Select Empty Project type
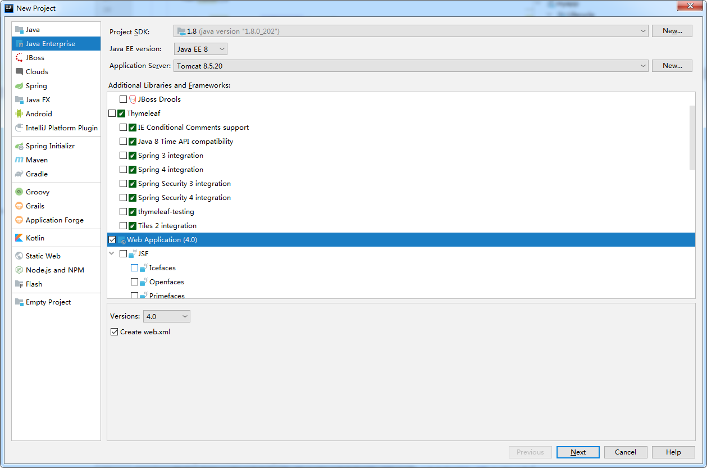The width and height of the screenshot is (707, 468). (56, 302)
